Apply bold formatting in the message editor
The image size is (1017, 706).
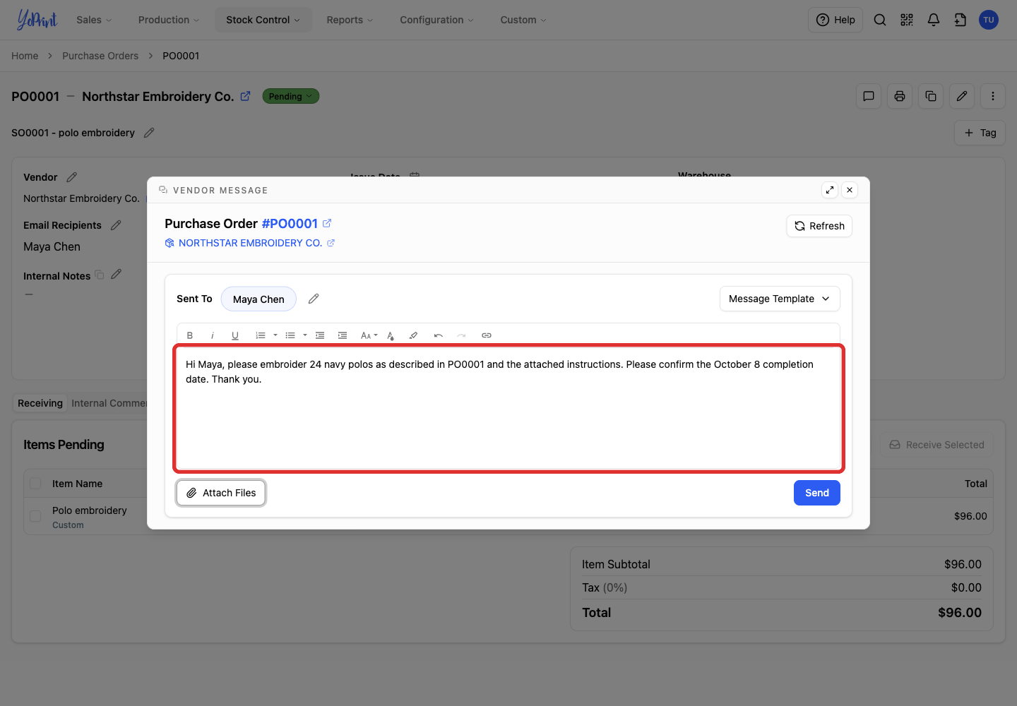point(190,335)
